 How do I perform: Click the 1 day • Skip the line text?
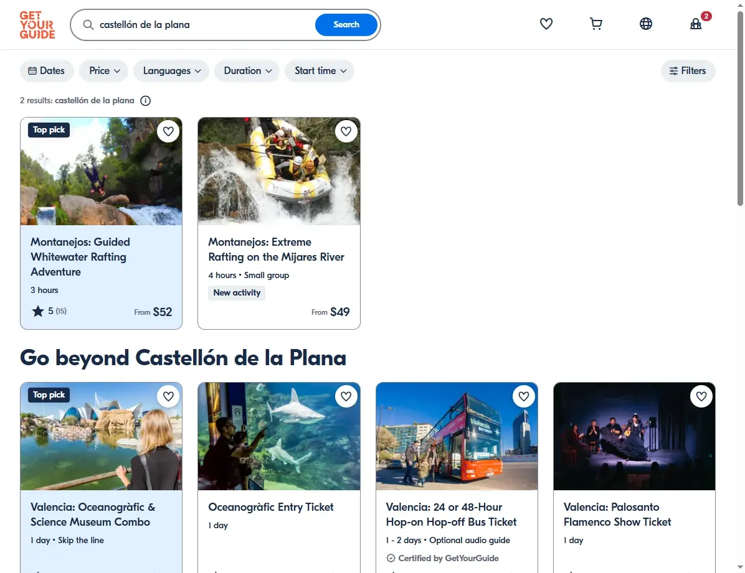tap(67, 540)
